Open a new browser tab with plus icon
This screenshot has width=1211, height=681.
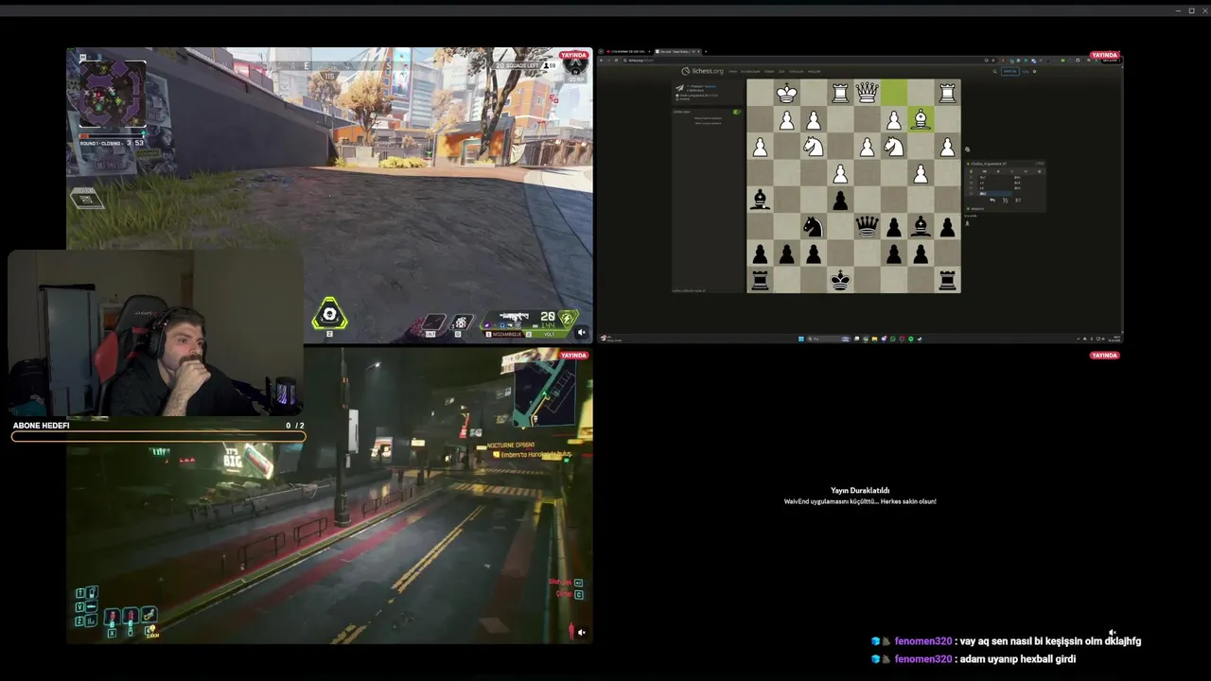pos(706,51)
